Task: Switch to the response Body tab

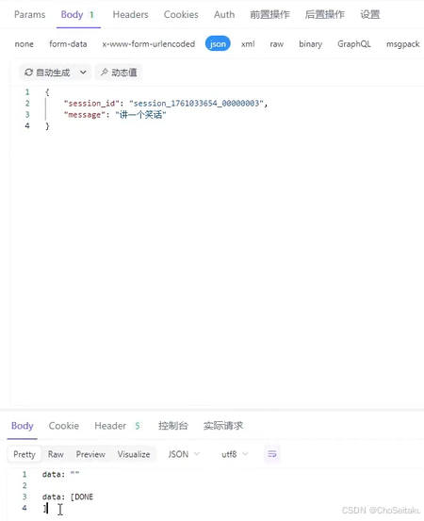Action: point(23,426)
